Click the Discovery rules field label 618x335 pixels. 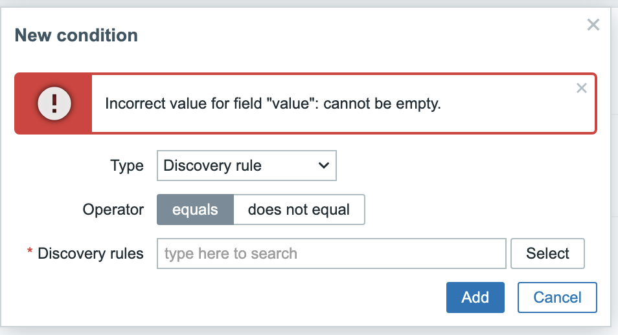pos(90,254)
